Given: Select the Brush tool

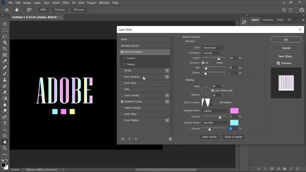Looking at the screenshot, I should pyautogui.click(x=5, y=74).
